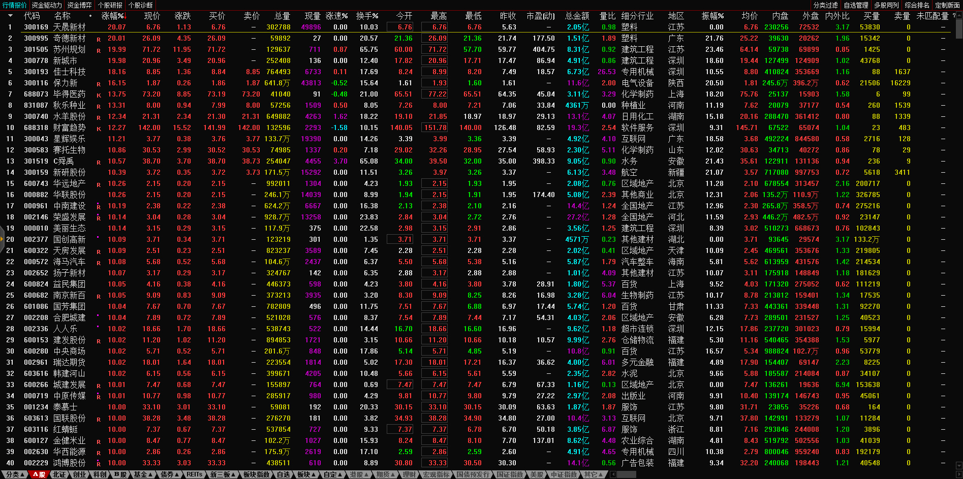Screen dimensions: 963x479
Task: Expand the 基金 dropdown tab at the bottom
Action: click(x=143, y=474)
